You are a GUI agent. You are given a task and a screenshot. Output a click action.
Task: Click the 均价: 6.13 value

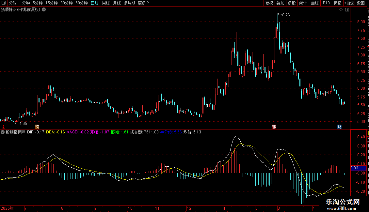[x=192, y=132]
